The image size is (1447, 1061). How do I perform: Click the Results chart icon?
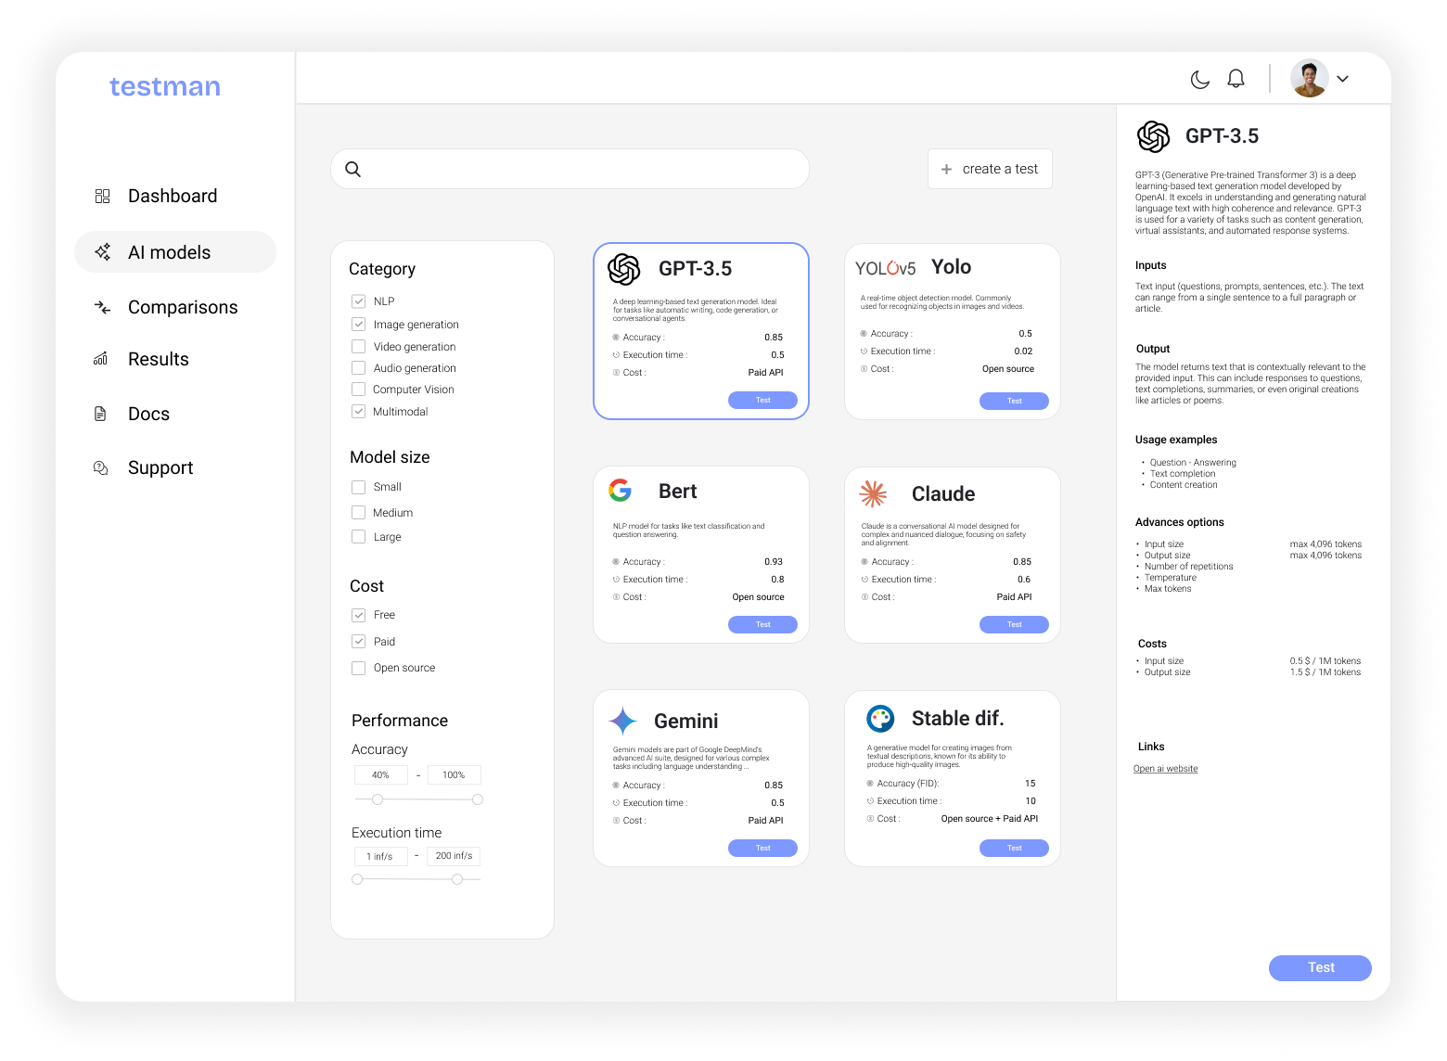tap(101, 359)
